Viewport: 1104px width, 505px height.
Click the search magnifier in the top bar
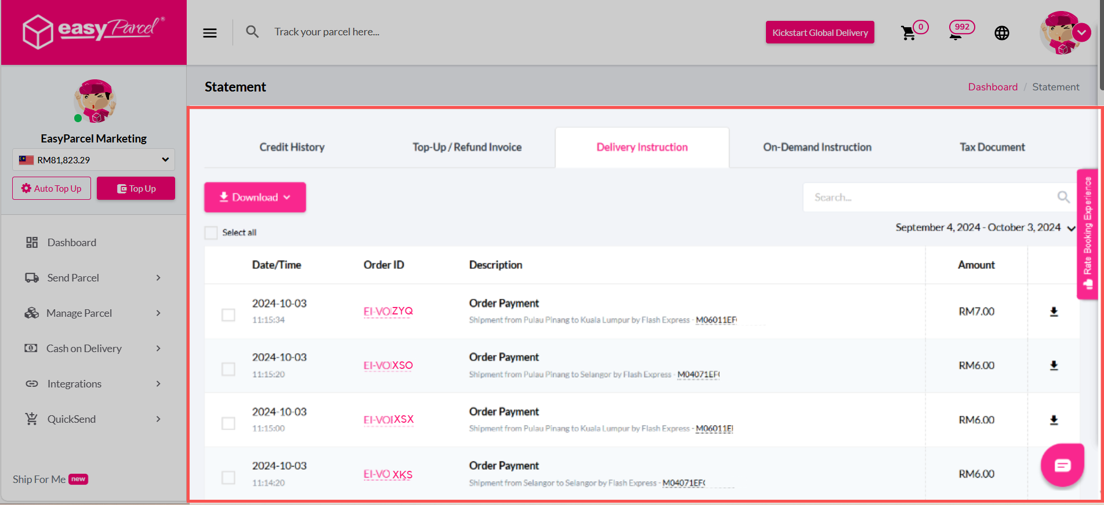coord(252,32)
